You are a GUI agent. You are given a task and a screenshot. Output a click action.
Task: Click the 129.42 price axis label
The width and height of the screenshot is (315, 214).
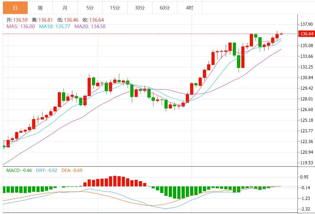(307, 88)
